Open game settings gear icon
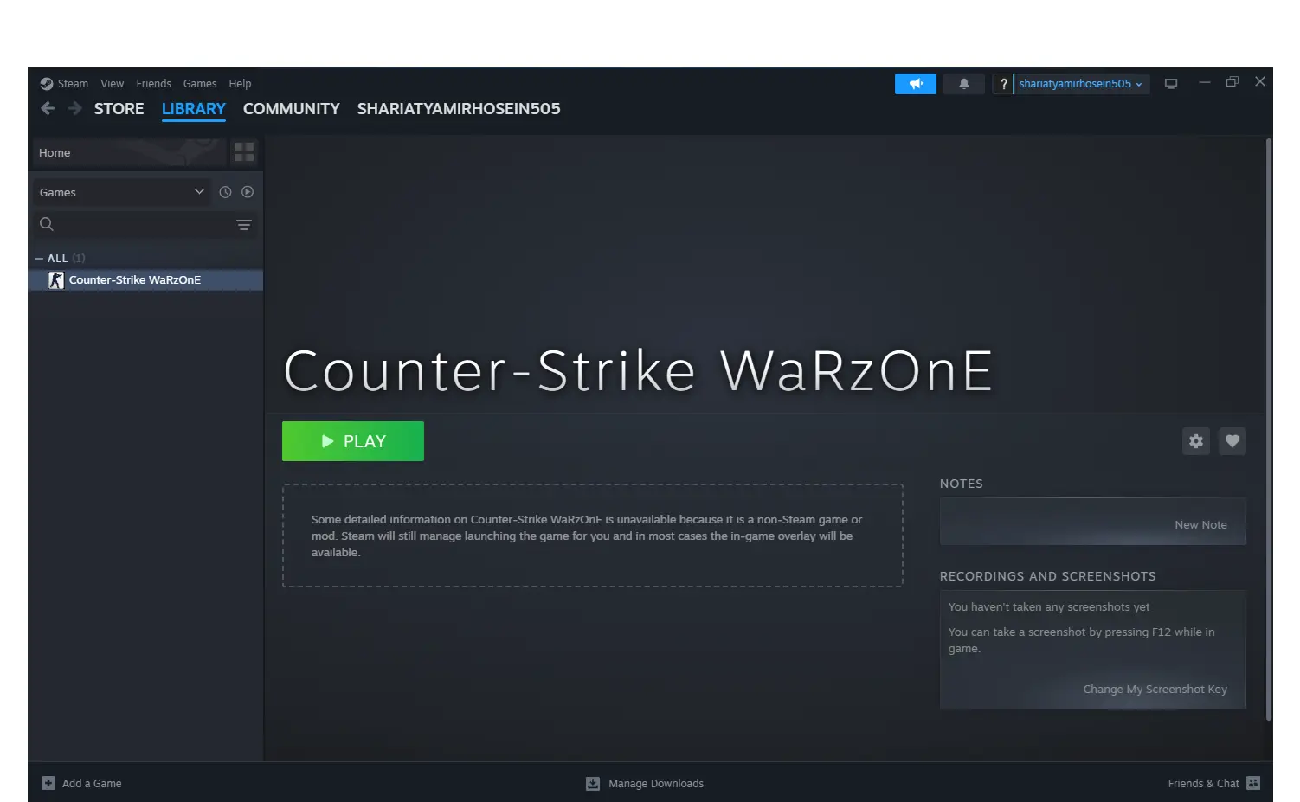 (x=1196, y=441)
